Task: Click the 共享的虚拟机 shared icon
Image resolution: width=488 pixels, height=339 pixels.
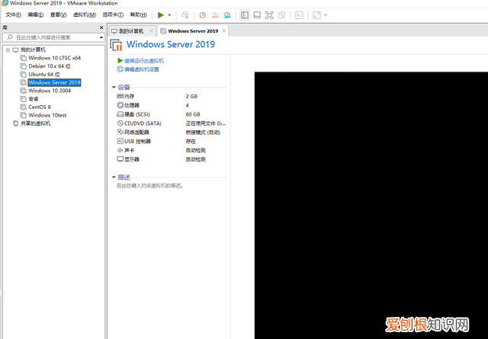Action: pos(15,123)
